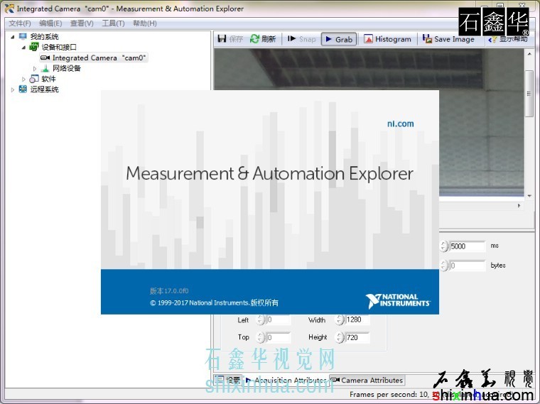This screenshot has height=404, width=540.
Task: Collapse Devices and Interfaces (设备和接口) node
Action: tap(23, 47)
